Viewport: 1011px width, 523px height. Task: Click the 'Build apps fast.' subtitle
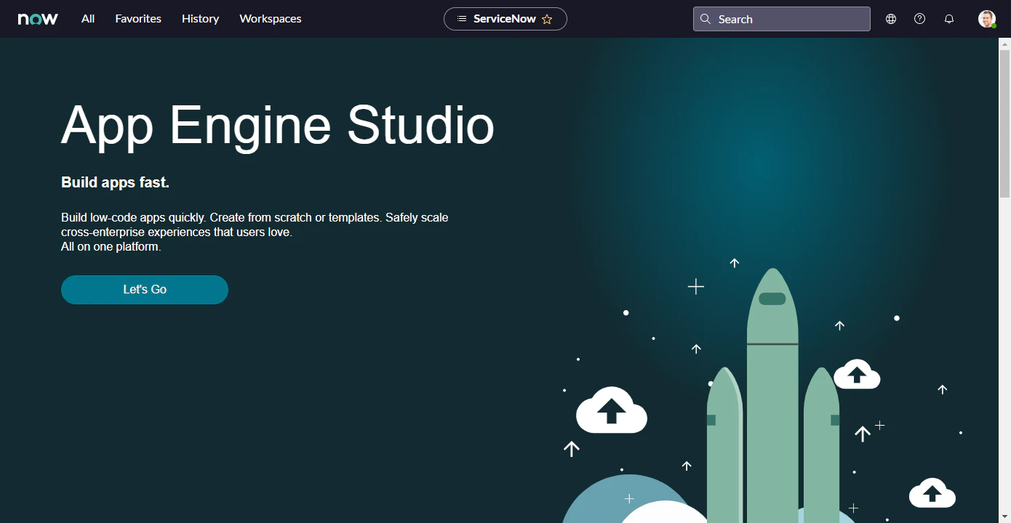click(115, 182)
